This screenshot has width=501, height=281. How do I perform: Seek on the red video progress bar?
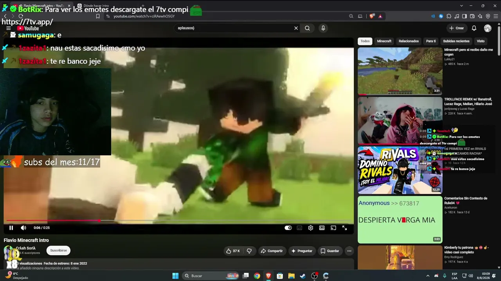coord(179,221)
